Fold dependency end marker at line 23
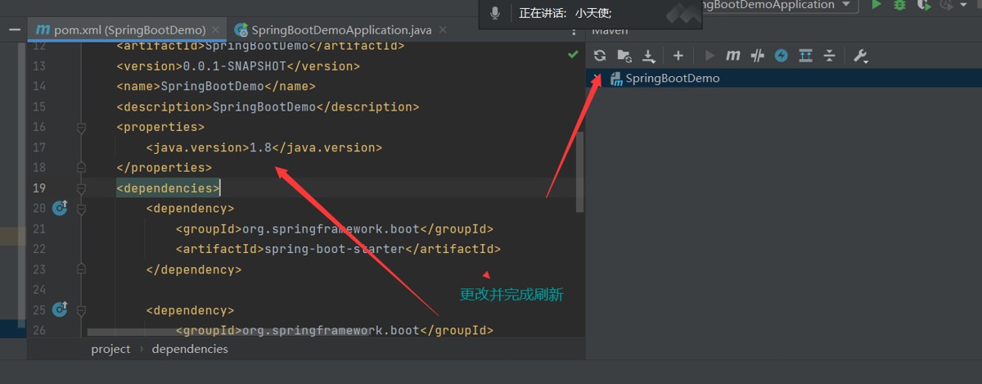This screenshot has height=384, width=982. point(81,269)
